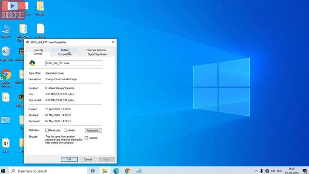This screenshot has height=174, width=309.
Task: Show hidden tray icons chevron
Action: (256, 171)
